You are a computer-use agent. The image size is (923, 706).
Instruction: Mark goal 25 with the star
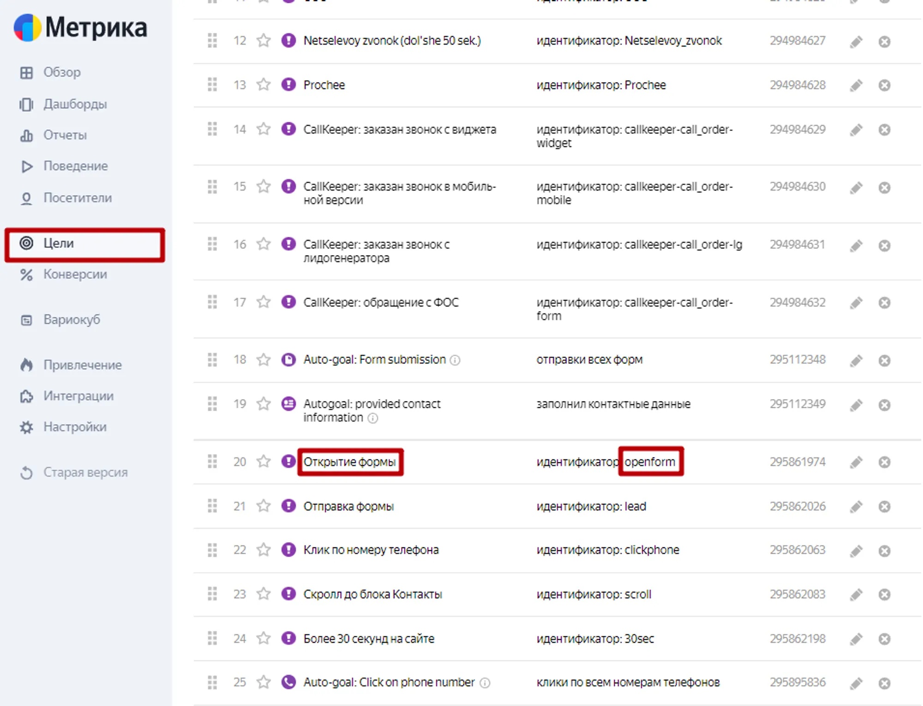tap(264, 682)
